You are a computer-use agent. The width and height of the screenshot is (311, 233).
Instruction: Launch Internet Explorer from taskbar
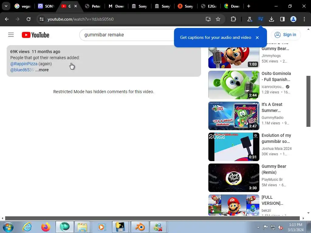[x=27, y=227]
